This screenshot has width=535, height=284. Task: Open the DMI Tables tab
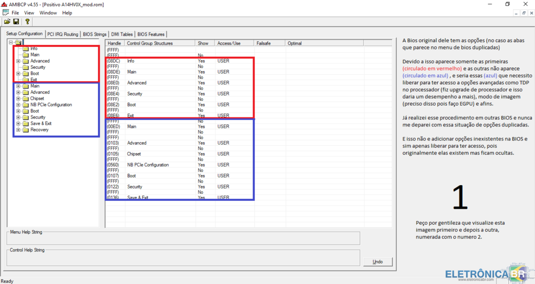click(122, 34)
